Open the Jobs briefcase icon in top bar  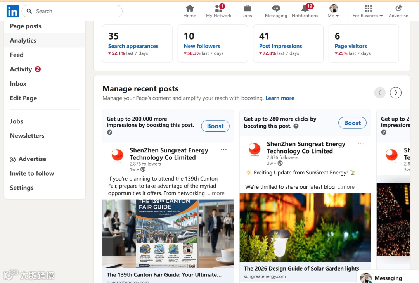pyautogui.click(x=247, y=8)
